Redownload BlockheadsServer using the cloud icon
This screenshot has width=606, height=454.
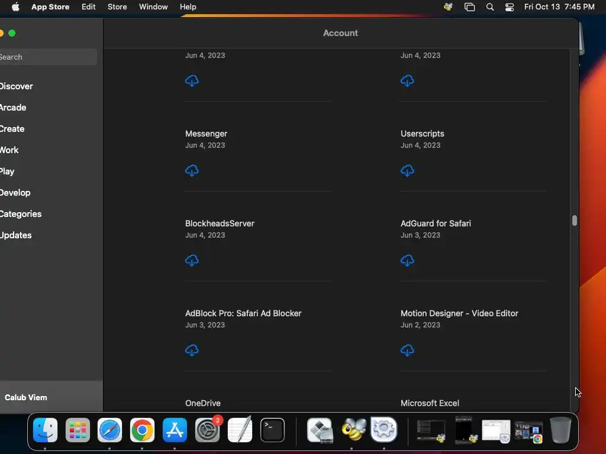[192, 260]
